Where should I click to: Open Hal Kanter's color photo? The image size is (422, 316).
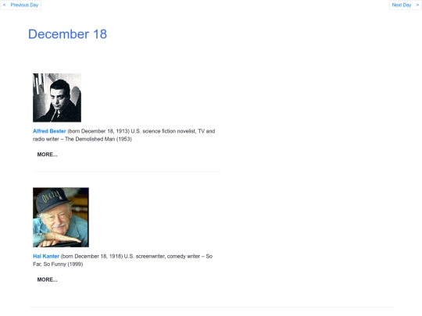[61, 217]
